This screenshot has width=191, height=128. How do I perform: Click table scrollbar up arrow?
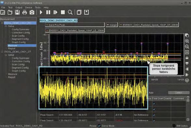(x=188, y=97)
